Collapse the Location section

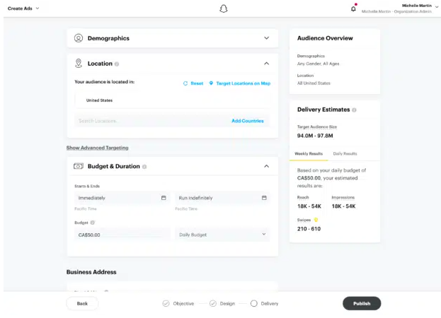pos(266,64)
